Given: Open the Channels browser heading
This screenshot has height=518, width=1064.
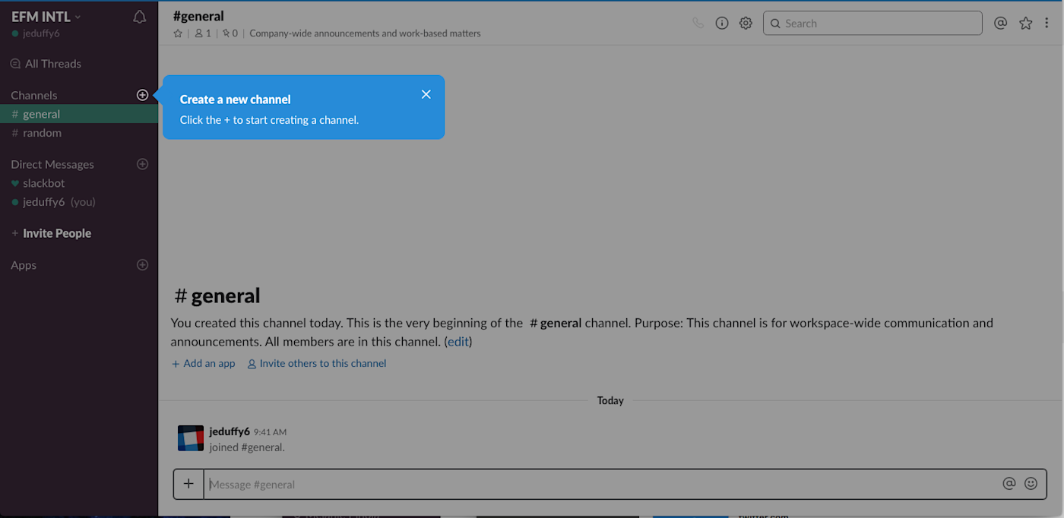Looking at the screenshot, I should coord(34,95).
